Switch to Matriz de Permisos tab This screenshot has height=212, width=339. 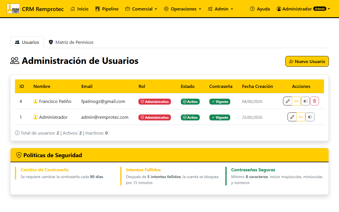pyautogui.click(x=71, y=42)
